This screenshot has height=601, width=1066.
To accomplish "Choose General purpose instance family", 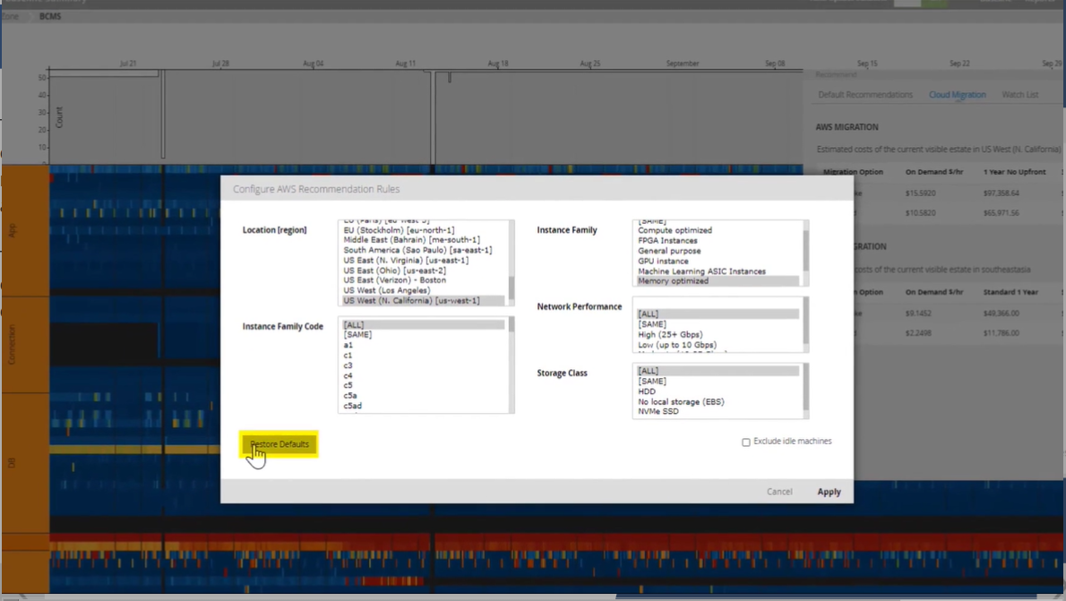I will 669,251.
